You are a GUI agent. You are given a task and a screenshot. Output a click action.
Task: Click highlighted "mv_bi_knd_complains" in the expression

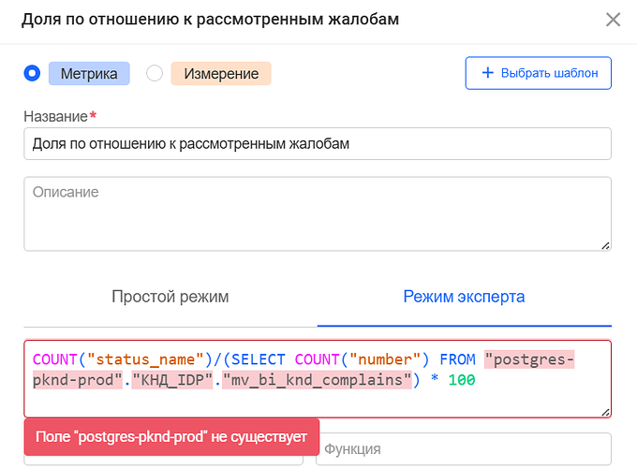tap(319, 381)
